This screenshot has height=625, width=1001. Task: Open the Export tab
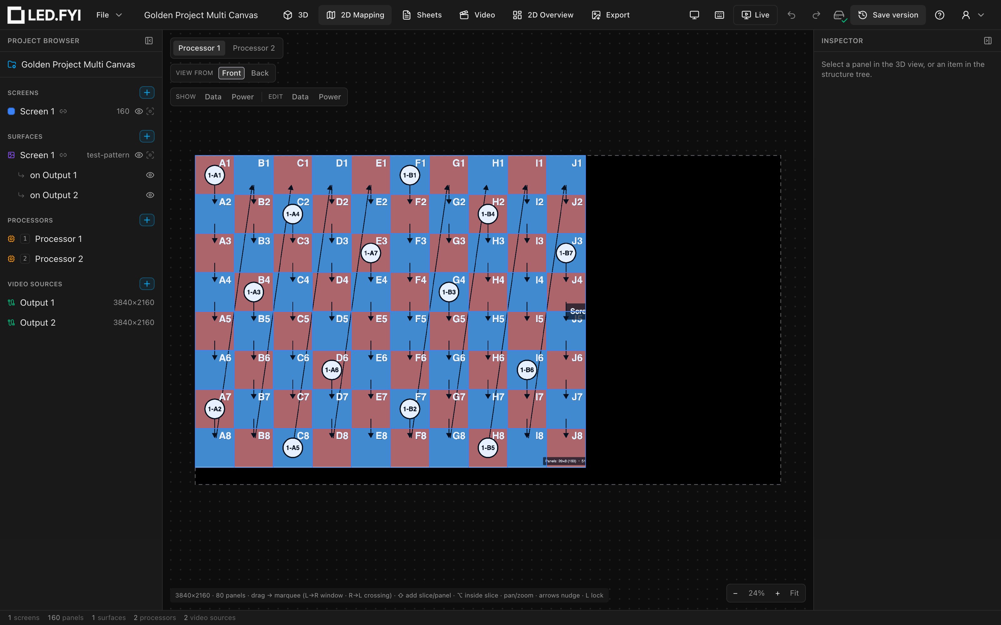pyautogui.click(x=611, y=15)
